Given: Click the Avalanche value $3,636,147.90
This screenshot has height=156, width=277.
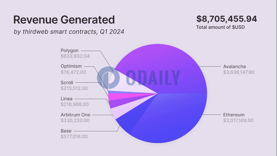Looking at the screenshot, I should (239, 72).
